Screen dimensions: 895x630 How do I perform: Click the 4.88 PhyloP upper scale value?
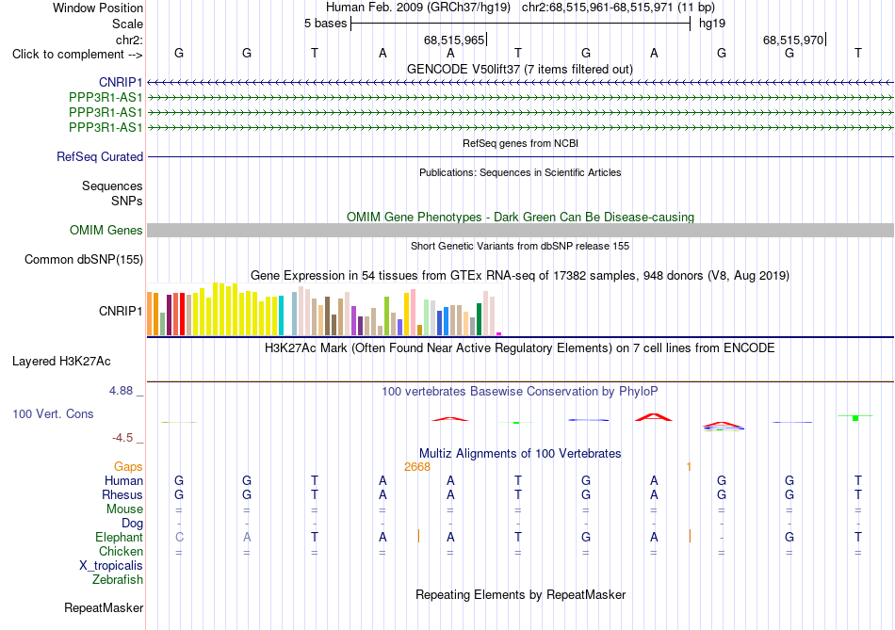point(121,391)
